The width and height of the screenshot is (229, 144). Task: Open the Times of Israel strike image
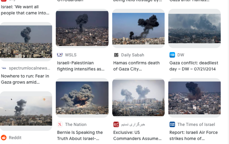tap(194, 98)
